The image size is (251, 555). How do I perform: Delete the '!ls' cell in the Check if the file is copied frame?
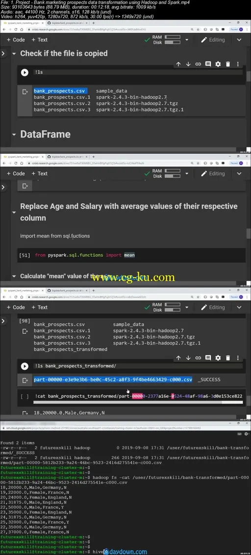228,64
